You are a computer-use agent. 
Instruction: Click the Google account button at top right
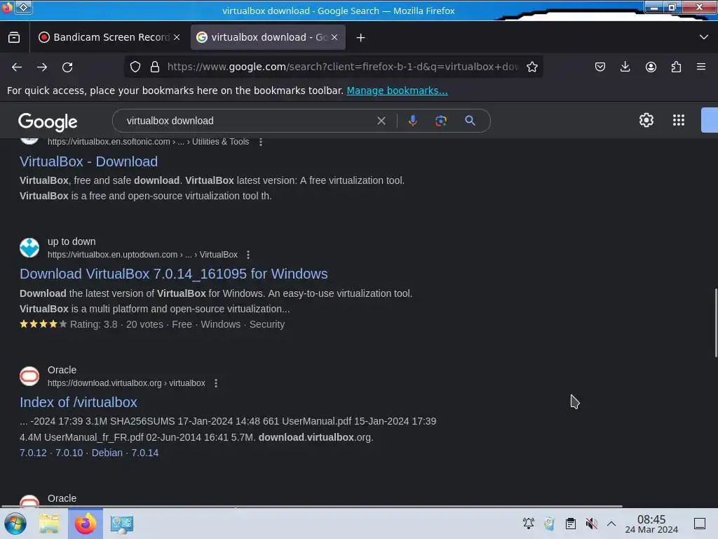(x=710, y=120)
